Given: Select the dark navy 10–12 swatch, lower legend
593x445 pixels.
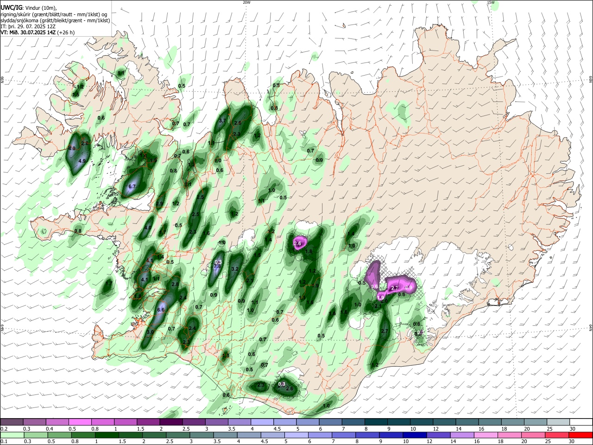Looking at the screenshot, I should 414,435.
